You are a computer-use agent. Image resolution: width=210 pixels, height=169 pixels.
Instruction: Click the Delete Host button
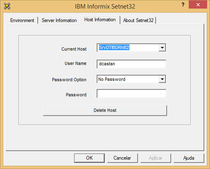click(105, 110)
